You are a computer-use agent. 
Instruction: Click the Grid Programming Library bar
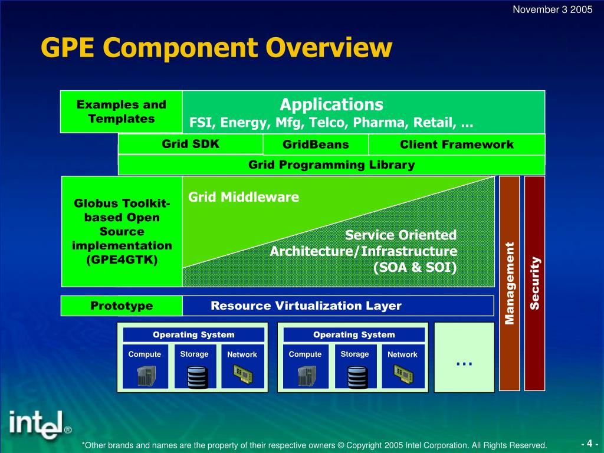click(331, 165)
